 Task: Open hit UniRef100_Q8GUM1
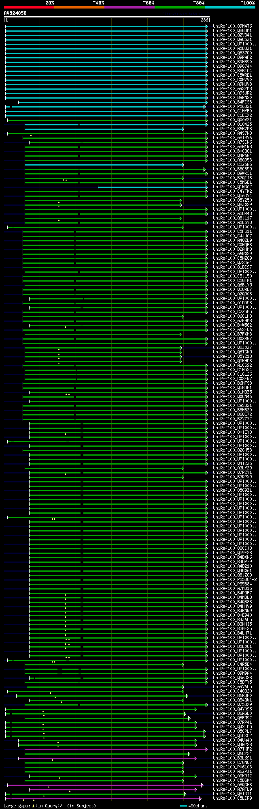point(232,31)
